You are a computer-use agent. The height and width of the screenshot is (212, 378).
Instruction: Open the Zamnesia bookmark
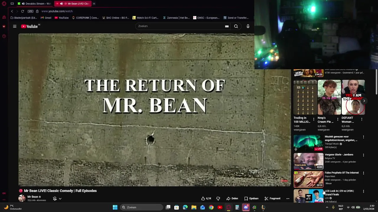point(176,18)
